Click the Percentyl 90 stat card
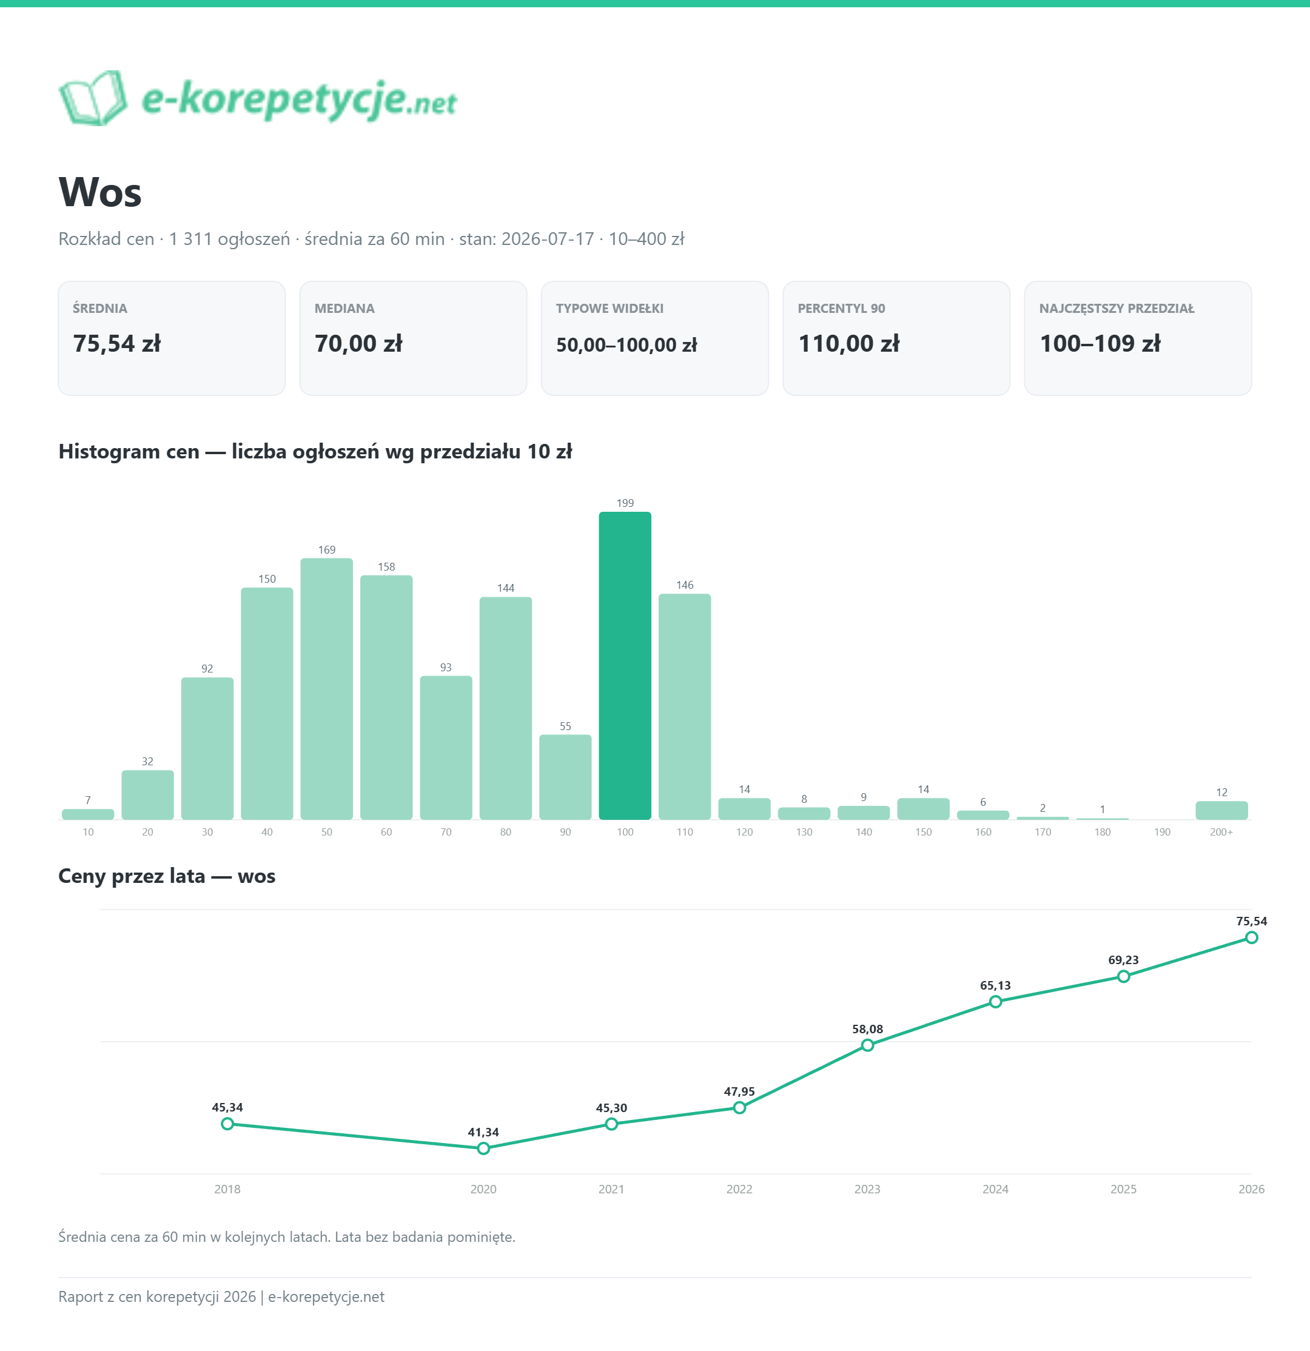Viewport: 1310px width, 1351px height. tap(896, 338)
